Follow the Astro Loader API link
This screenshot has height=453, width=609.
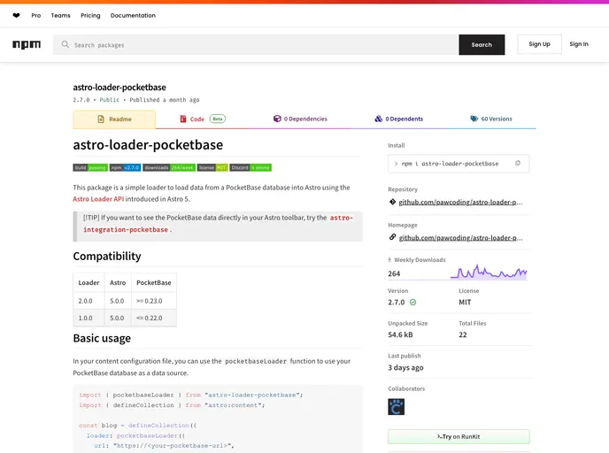pyautogui.click(x=98, y=199)
